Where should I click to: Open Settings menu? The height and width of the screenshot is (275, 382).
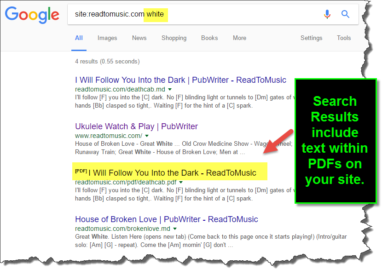311,38
